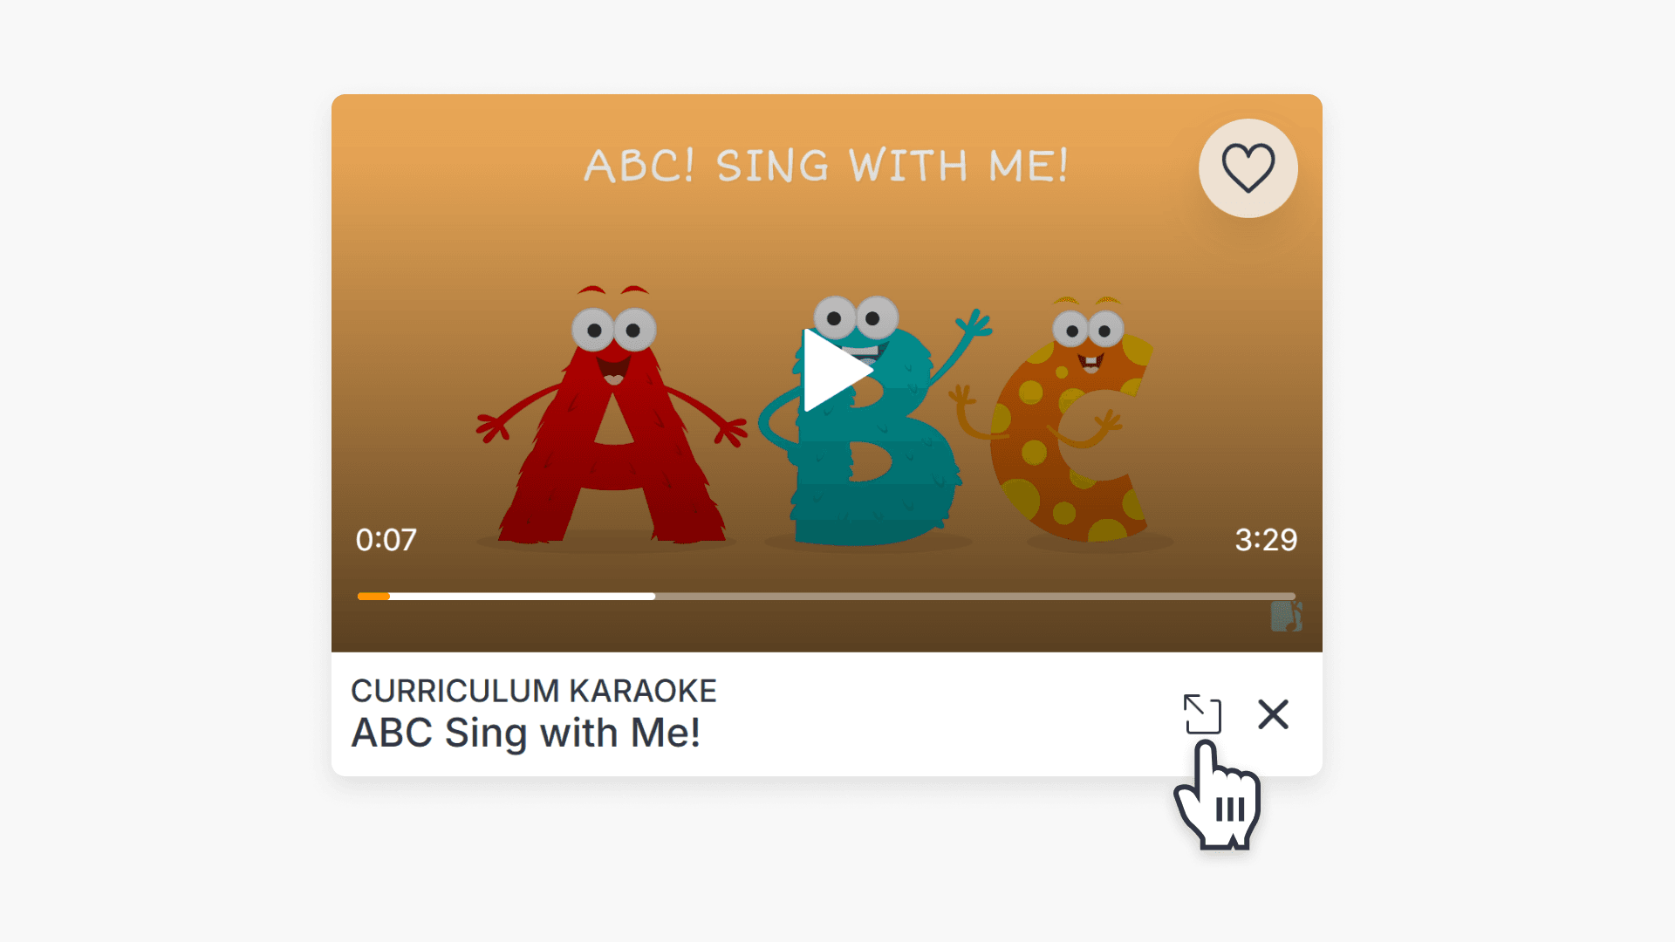Viewport: 1675px width, 942px height.
Task: Close the mini player with the X
Action: (x=1273, y=714)
